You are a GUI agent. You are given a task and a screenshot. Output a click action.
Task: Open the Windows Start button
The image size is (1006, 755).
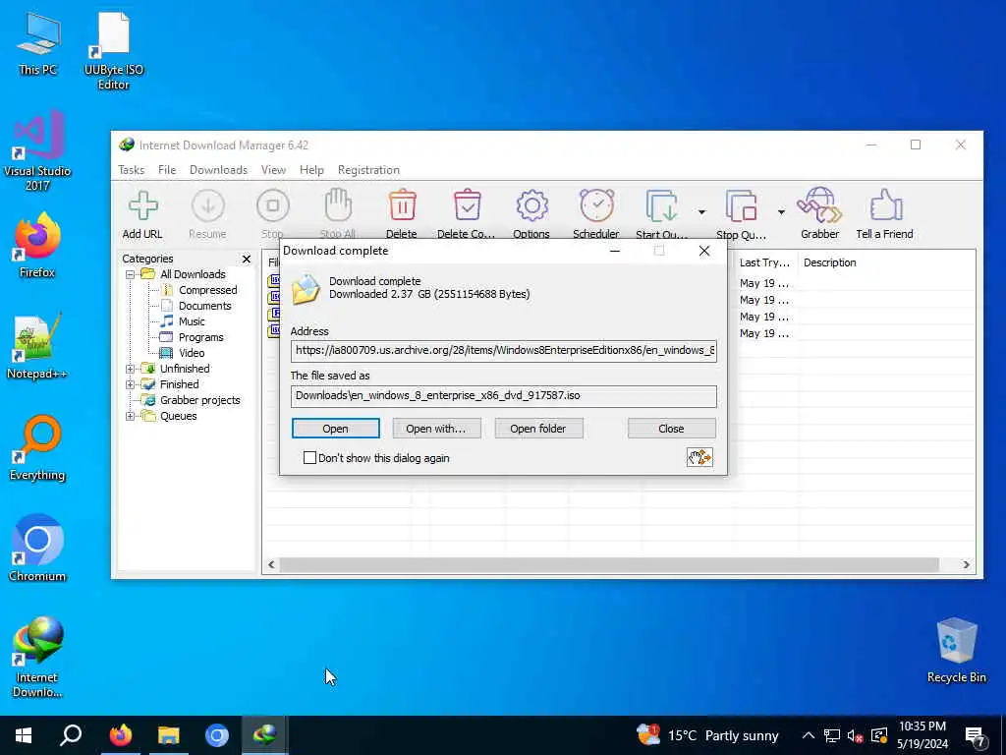(24, 735)
